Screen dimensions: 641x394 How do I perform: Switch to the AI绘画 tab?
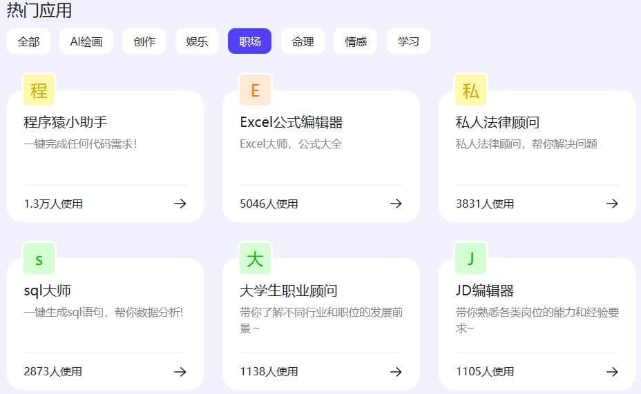(86, 41)
